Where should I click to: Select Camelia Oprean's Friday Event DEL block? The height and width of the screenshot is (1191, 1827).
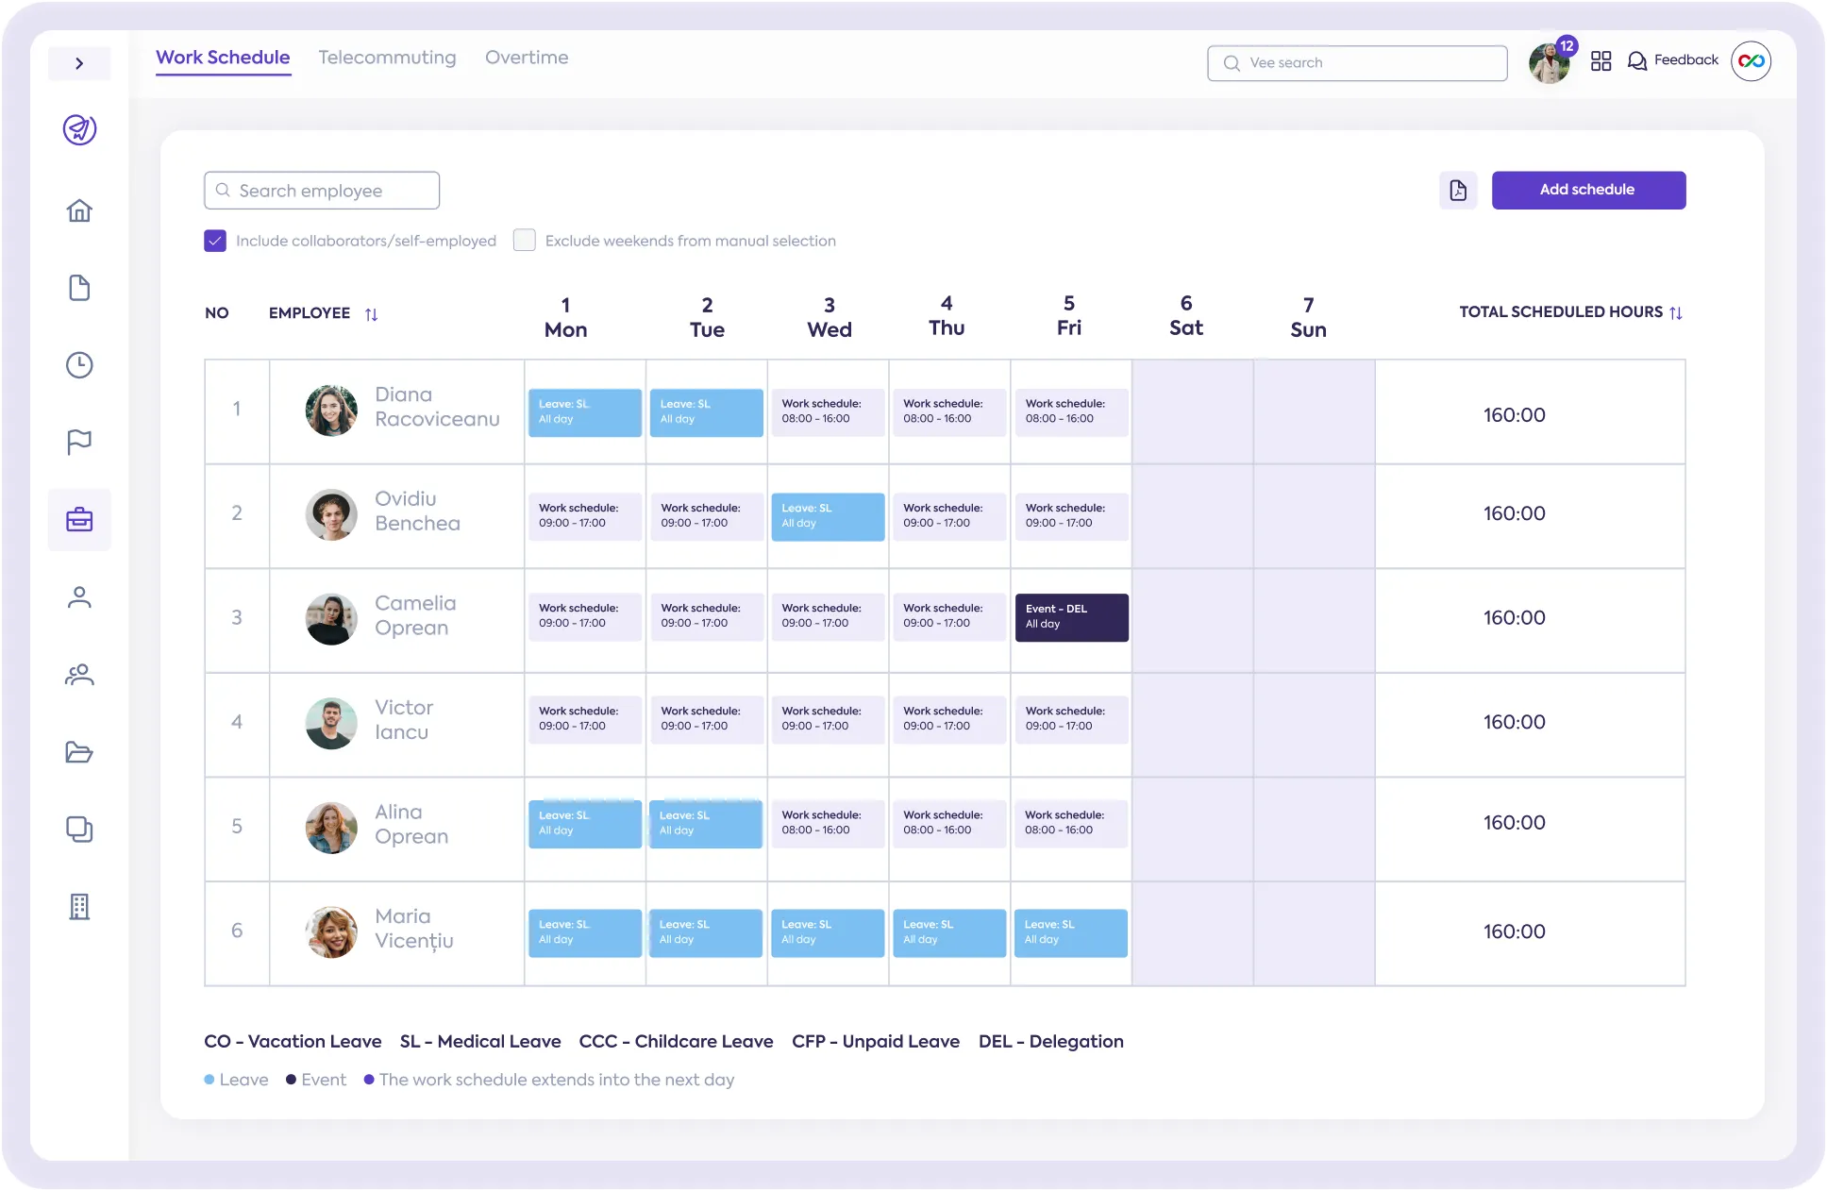pos(1072,617)
